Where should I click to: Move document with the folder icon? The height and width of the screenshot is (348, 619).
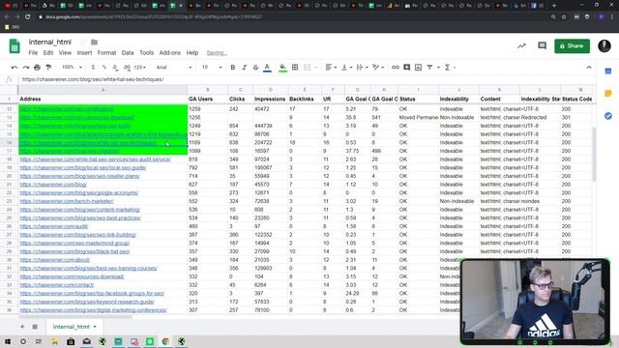[x=95, y=43]
